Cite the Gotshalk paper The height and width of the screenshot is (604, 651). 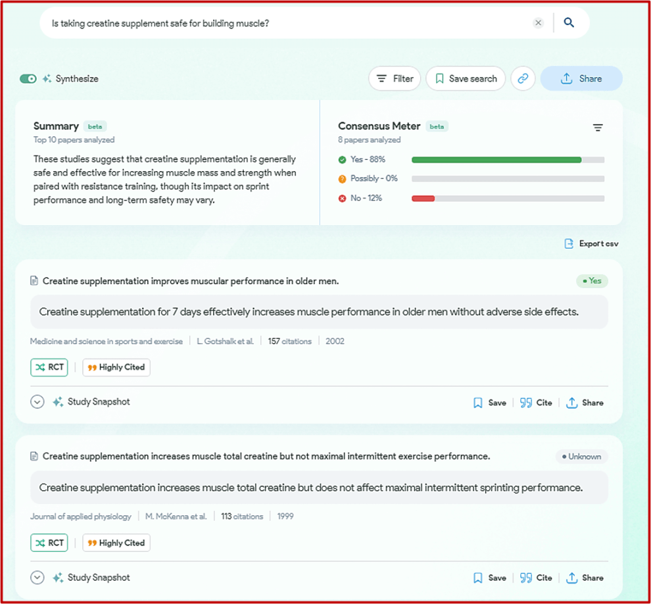click(x=536, y=403)
